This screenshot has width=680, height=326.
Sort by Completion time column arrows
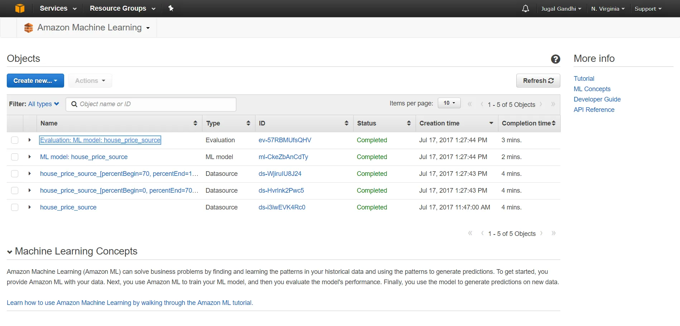click(x=554, y=123)
